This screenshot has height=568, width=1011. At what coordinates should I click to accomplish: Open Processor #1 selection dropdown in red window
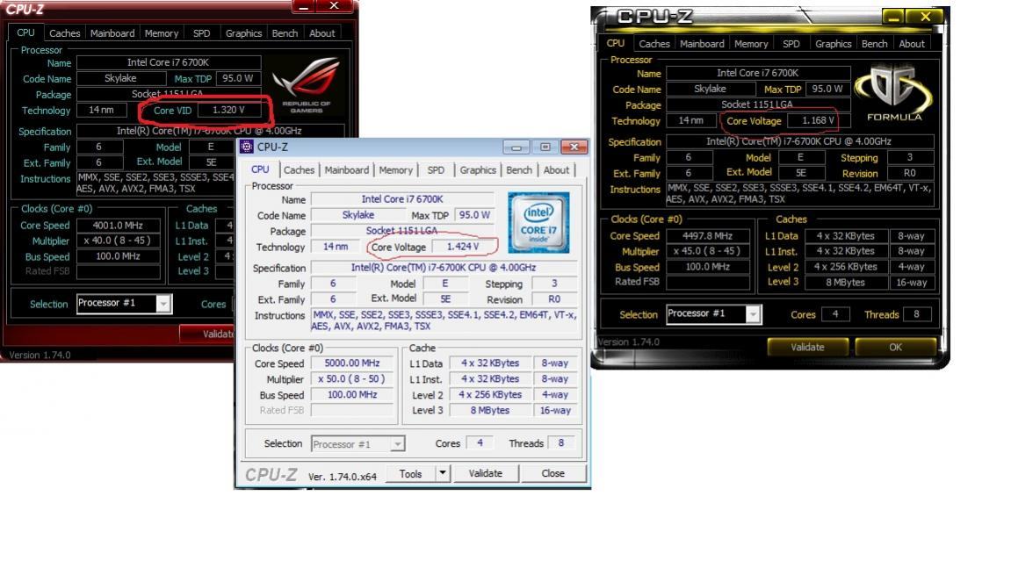tap(163, 304)
